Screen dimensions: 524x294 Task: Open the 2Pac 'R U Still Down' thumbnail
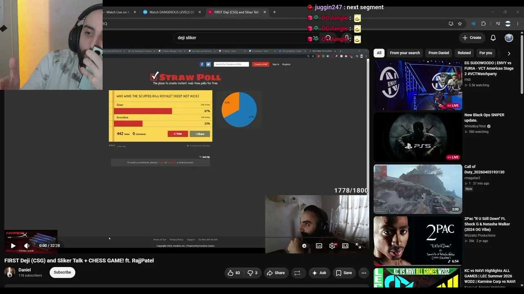tap(418, 241)
